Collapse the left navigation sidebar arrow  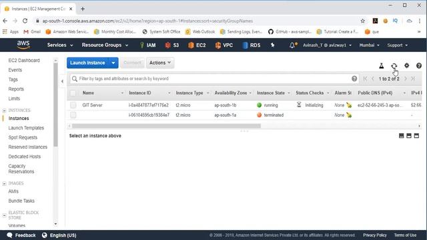point(62,81)
